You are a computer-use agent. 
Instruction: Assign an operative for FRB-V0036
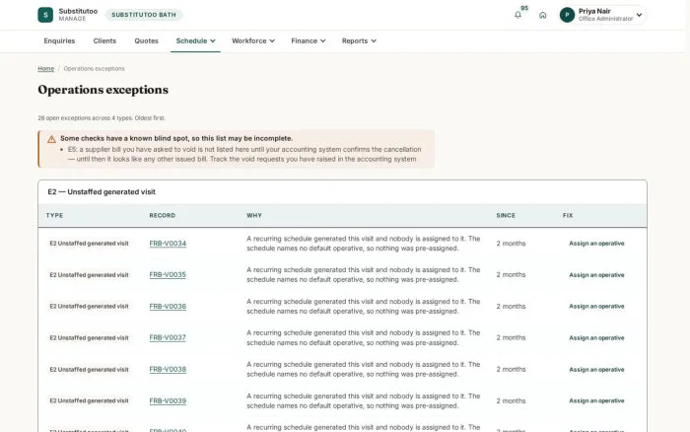point(596,307)
